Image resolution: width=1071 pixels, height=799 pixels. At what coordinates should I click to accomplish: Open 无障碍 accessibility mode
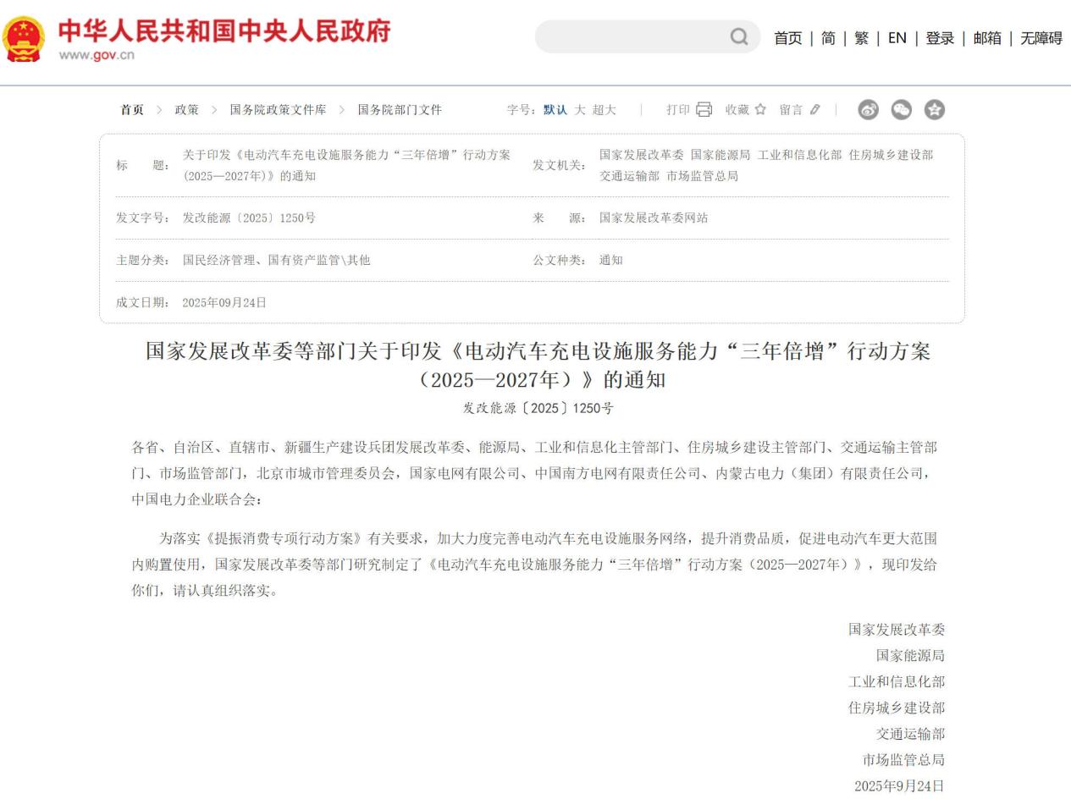tap(1041, 38)
